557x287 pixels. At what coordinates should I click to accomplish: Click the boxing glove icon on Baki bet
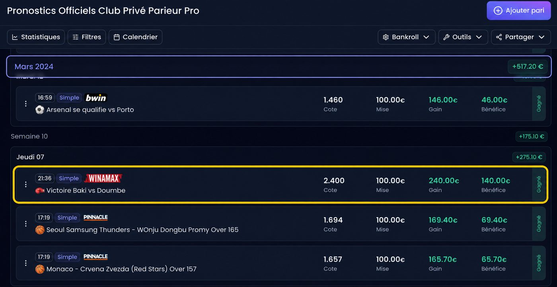40,191
